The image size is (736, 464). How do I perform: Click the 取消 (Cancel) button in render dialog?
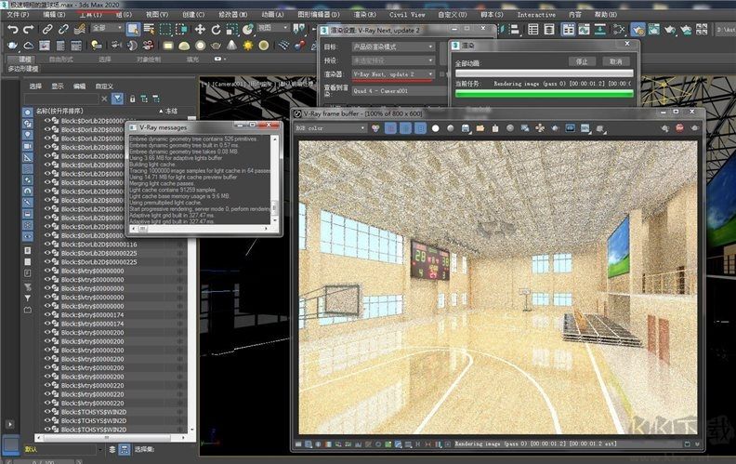[x=615, y=60]
